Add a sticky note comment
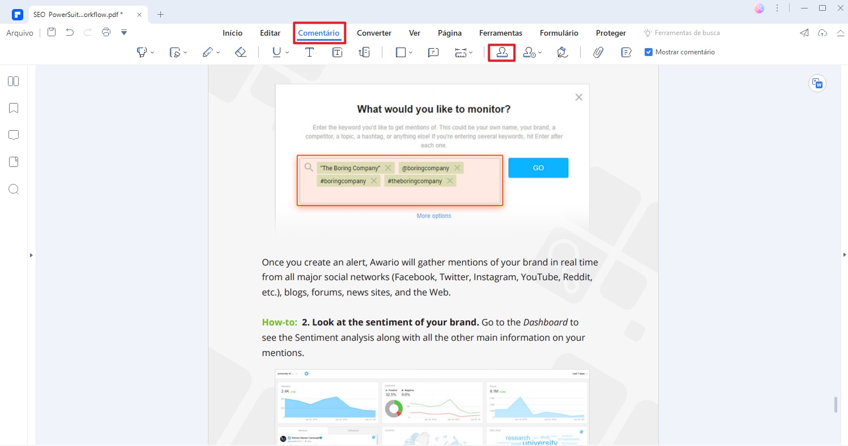Screen dimensions: 848x446 (x=433, y=52)
